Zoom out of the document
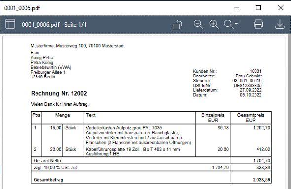Viewport: 291px width, 189px height. coord(198,24)
